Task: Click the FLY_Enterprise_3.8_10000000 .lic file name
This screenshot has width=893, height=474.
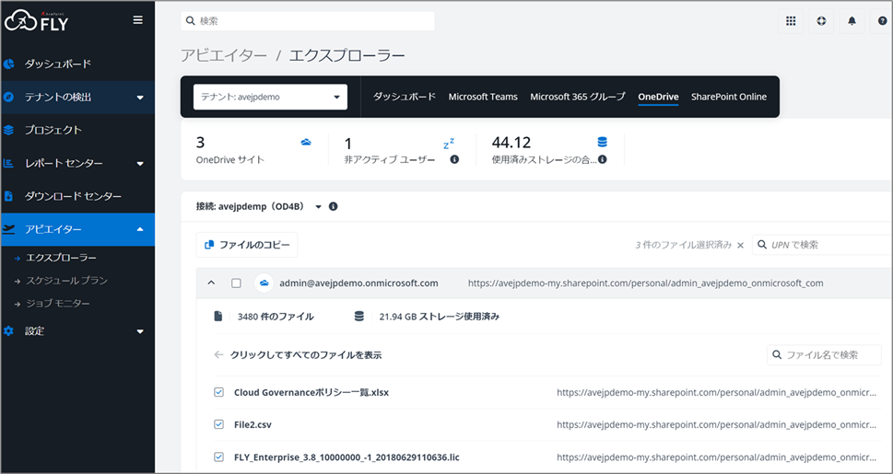Action: pos(347,457)
